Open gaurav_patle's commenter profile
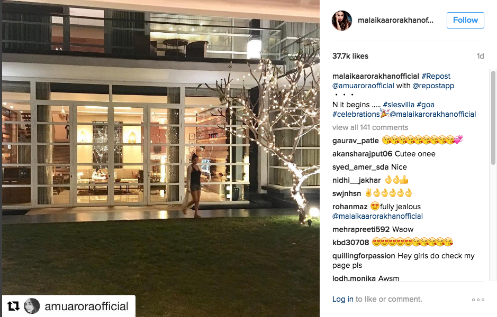The image size is (497, 317). [x=355, y=141]
